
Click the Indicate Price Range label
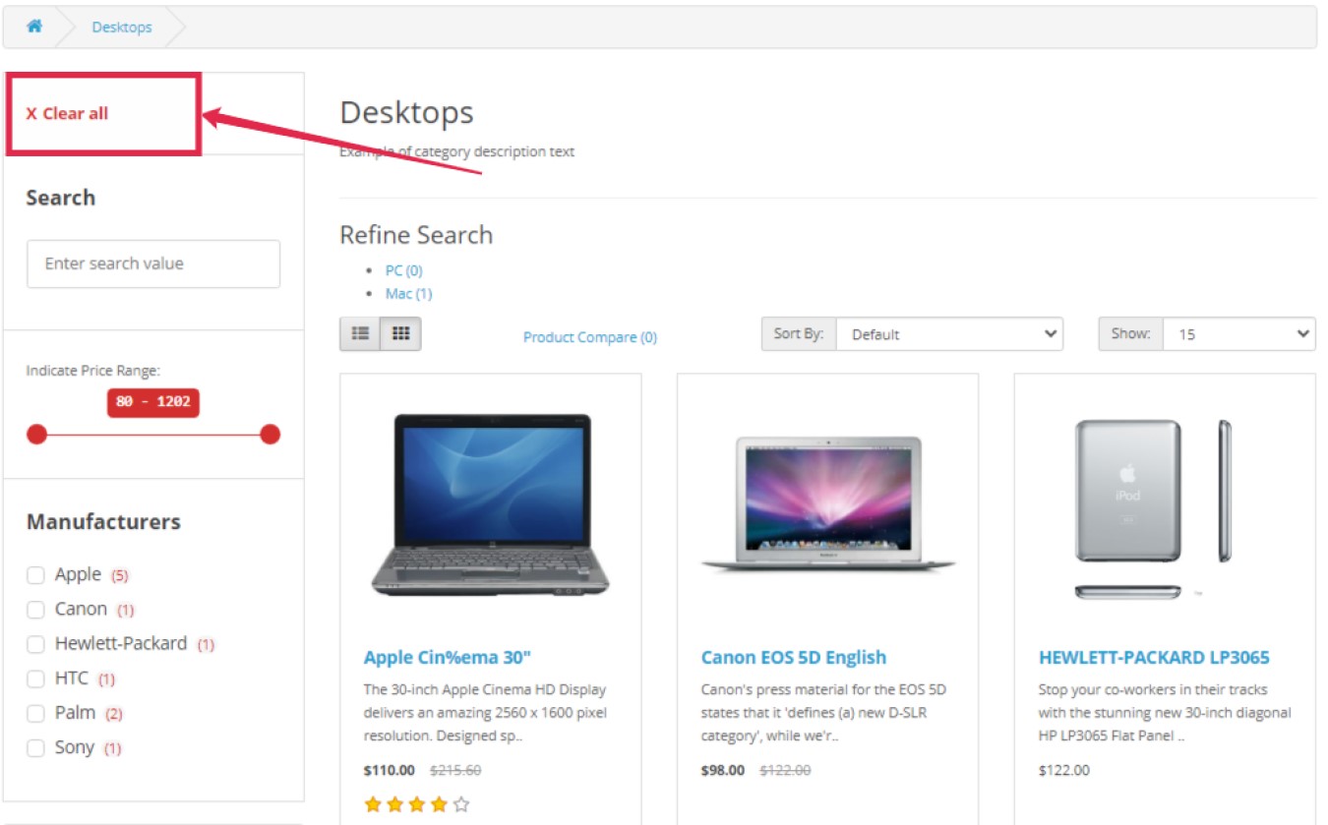click(92, 371)
